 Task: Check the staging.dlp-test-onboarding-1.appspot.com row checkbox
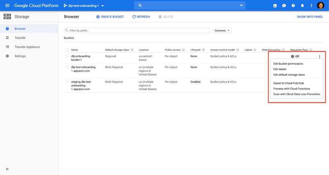click(67, 82)
